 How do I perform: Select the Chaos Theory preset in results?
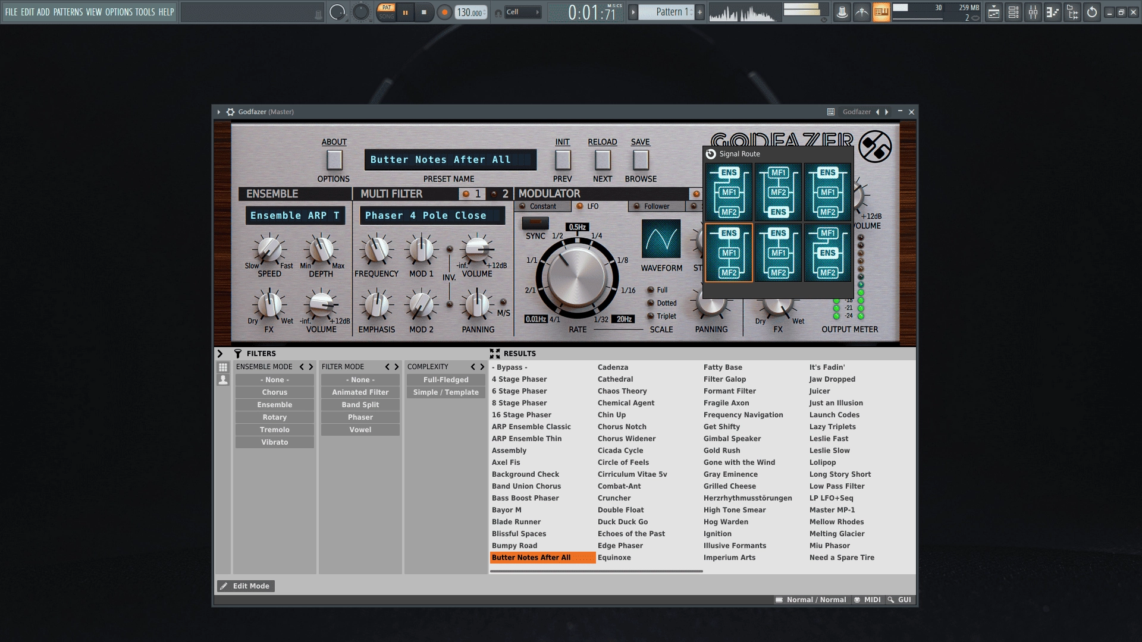click(622, 391)
